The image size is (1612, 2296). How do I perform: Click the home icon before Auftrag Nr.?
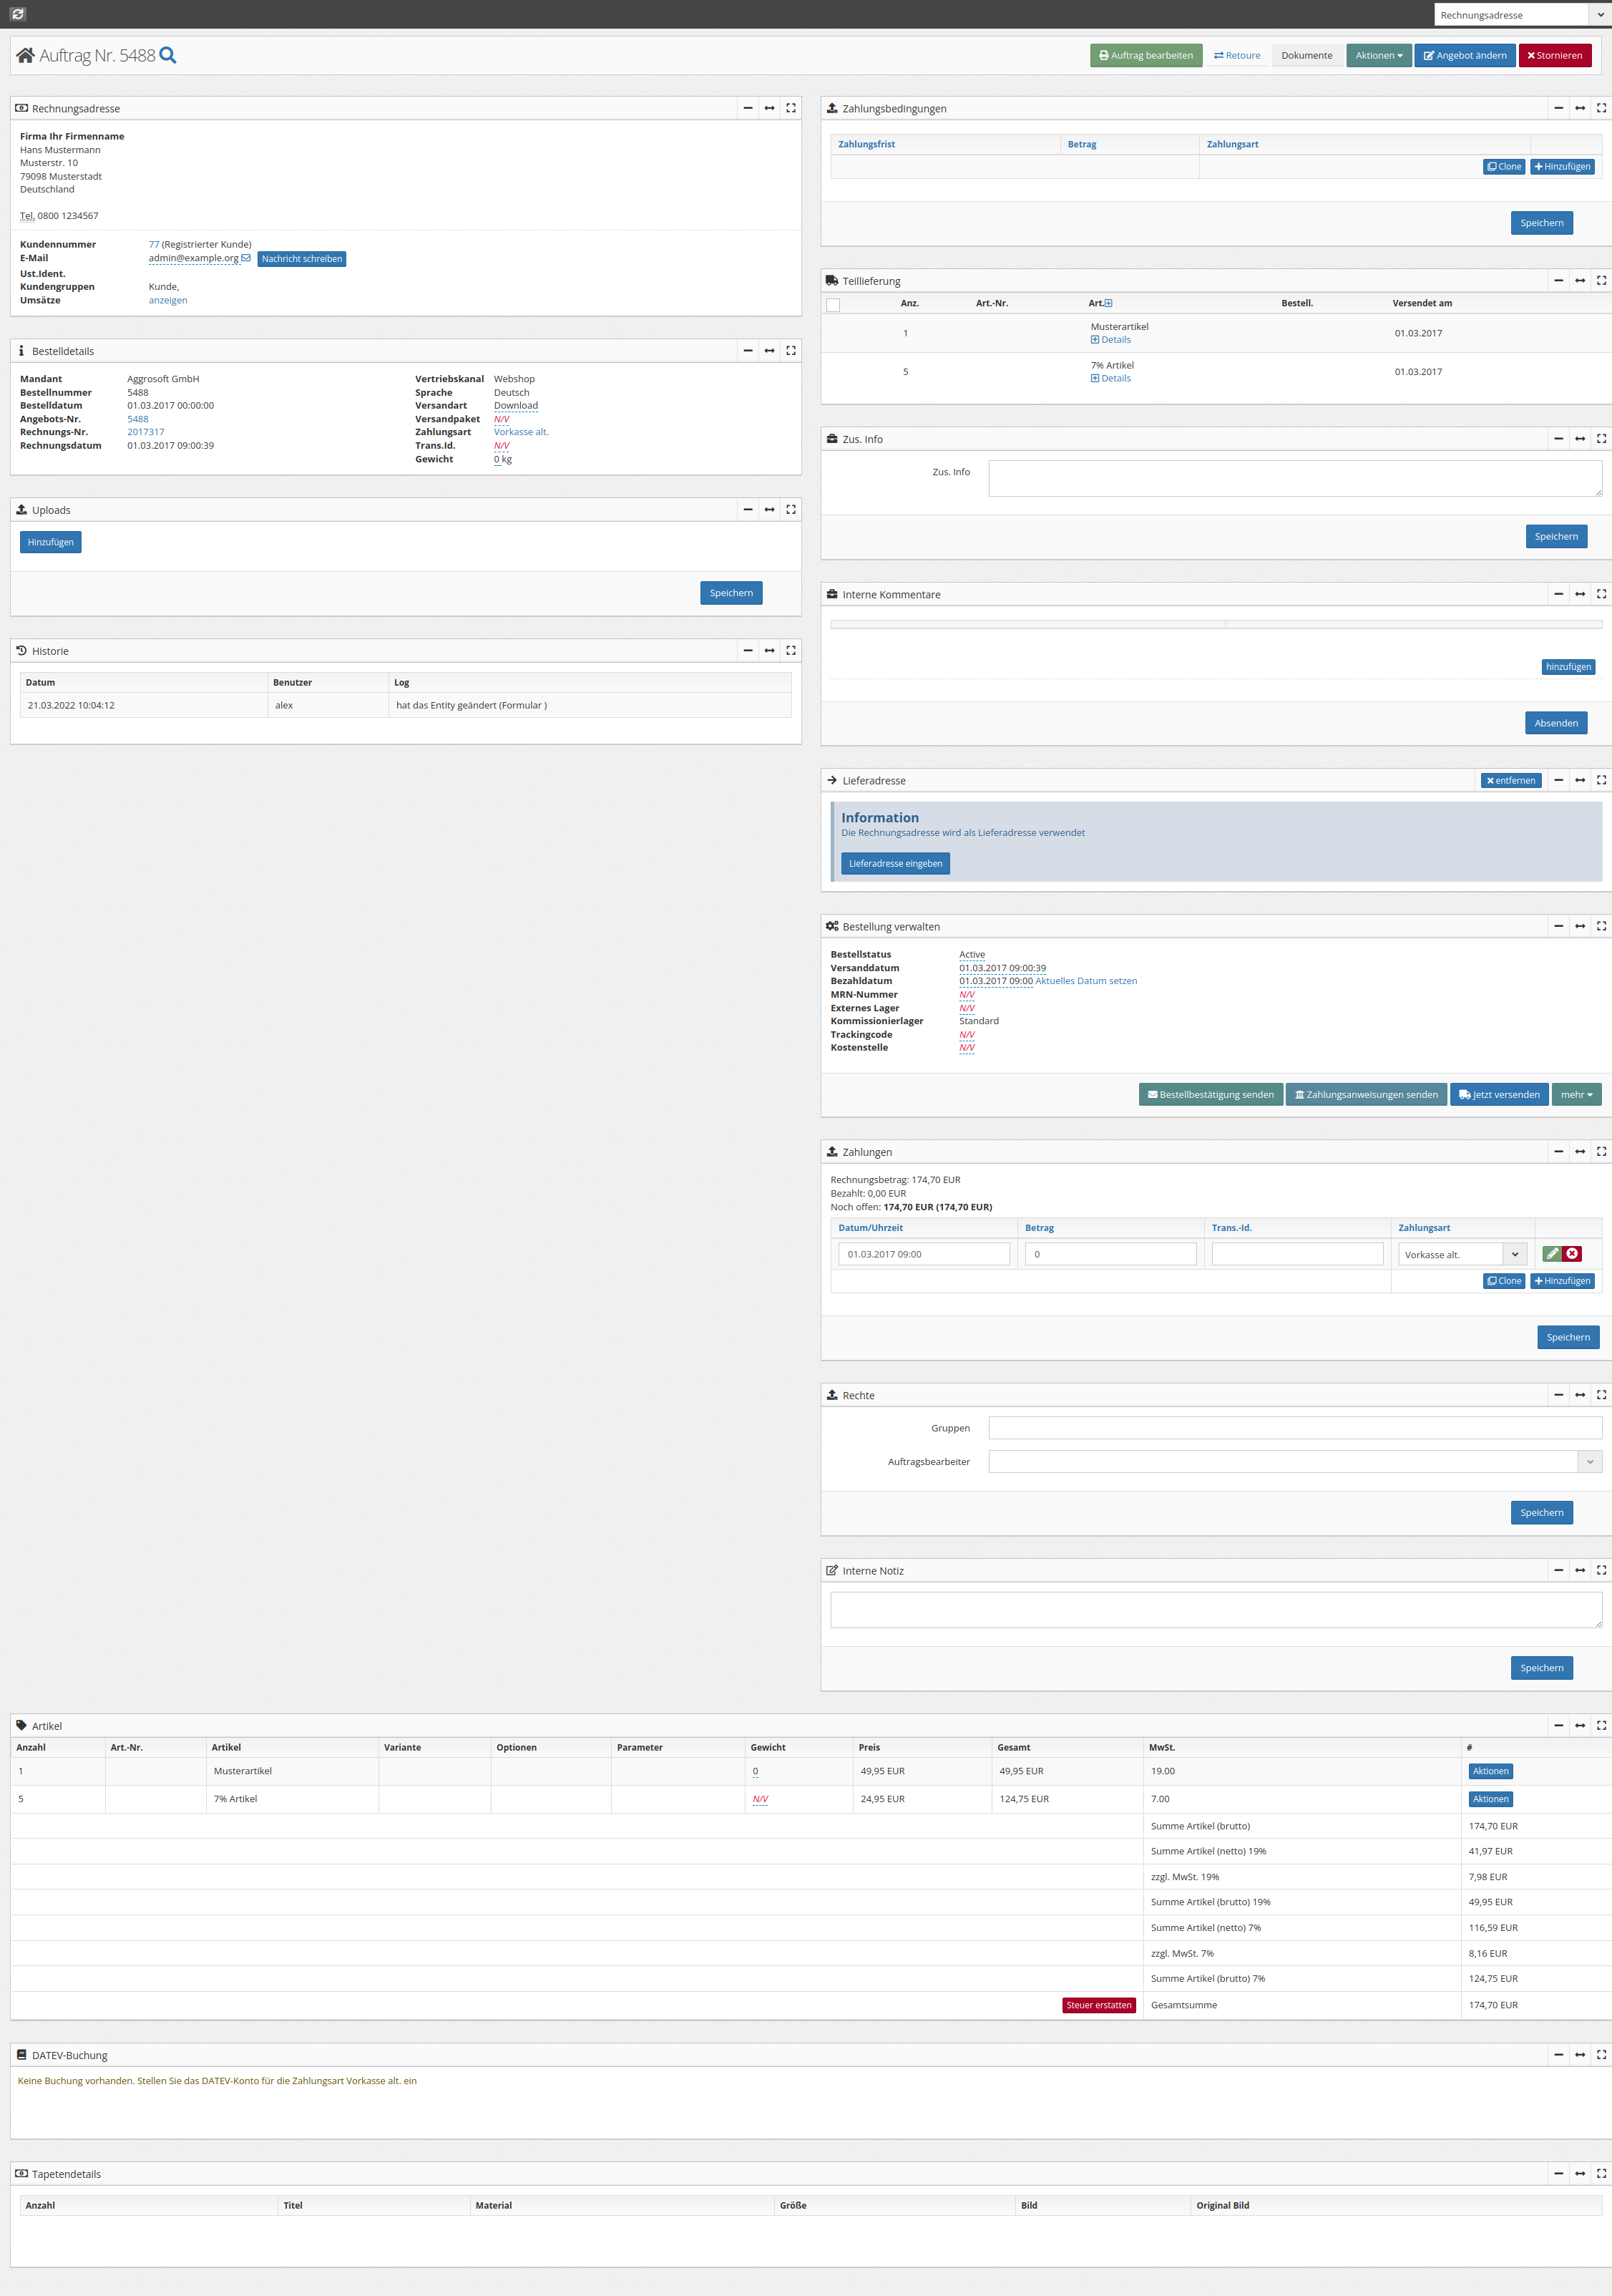point(26,56)
